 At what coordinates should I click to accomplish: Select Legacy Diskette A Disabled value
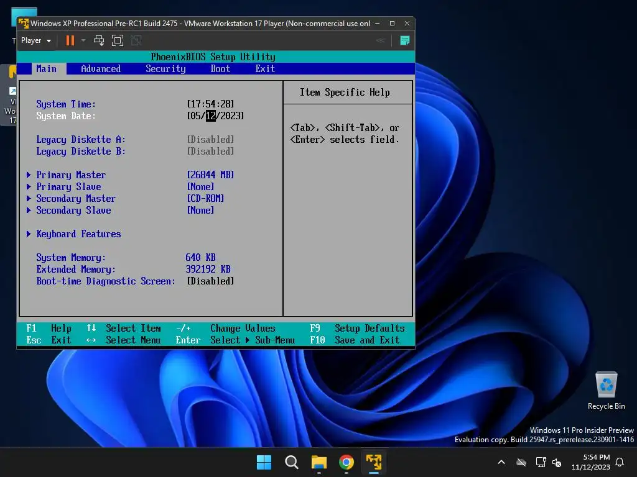coord(210,139)
